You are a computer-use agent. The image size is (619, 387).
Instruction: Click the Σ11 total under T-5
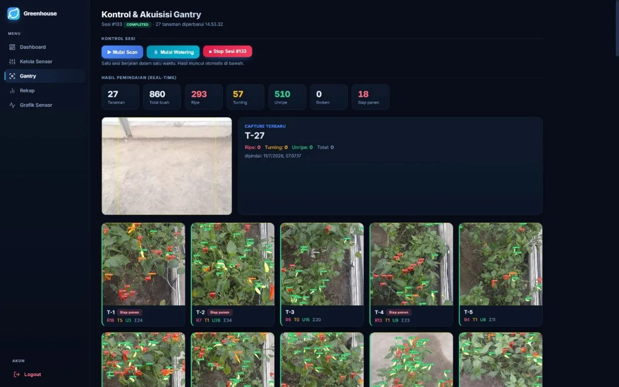pos(492,320)
